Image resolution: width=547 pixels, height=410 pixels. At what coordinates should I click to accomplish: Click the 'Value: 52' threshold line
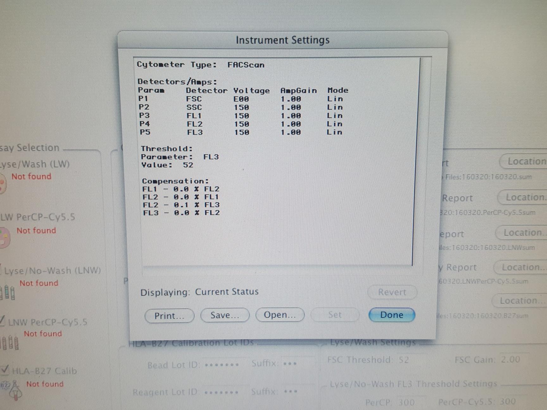click(167, 165)
